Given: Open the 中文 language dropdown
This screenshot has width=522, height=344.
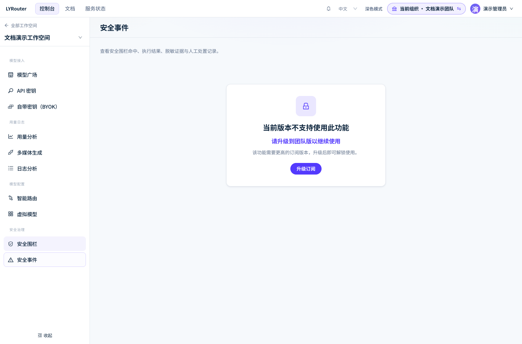Looking at the screenshot, I should [348, 9].
